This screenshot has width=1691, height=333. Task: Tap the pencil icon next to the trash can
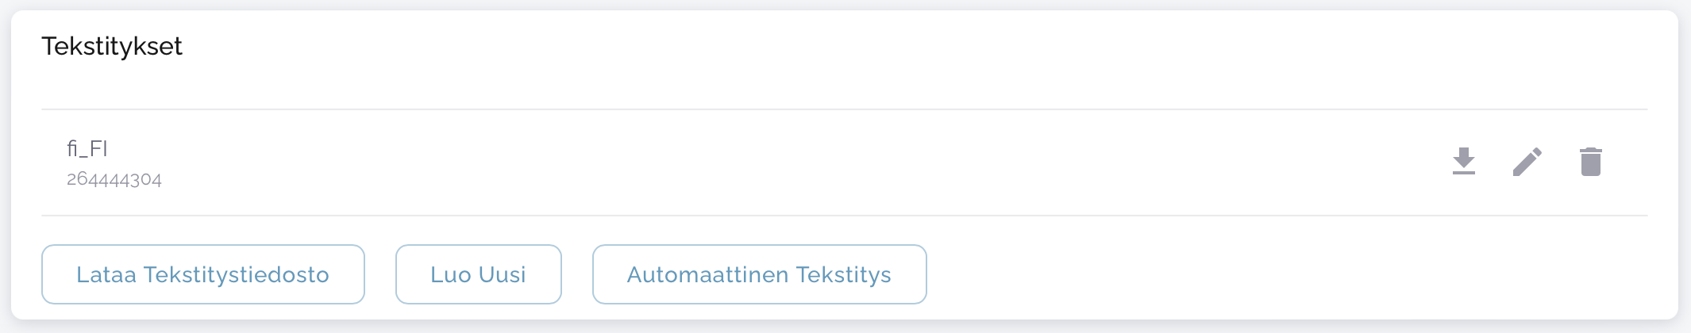click(1527, 162)
